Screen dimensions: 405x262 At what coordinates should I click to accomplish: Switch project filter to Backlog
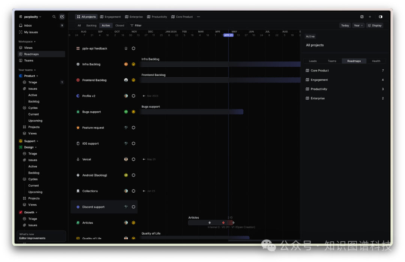coord(91,25)
